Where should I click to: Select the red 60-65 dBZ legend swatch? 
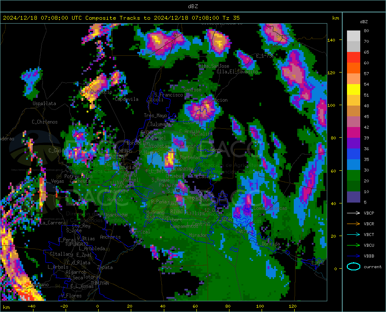pyautogui.click(x=353, y=58)
